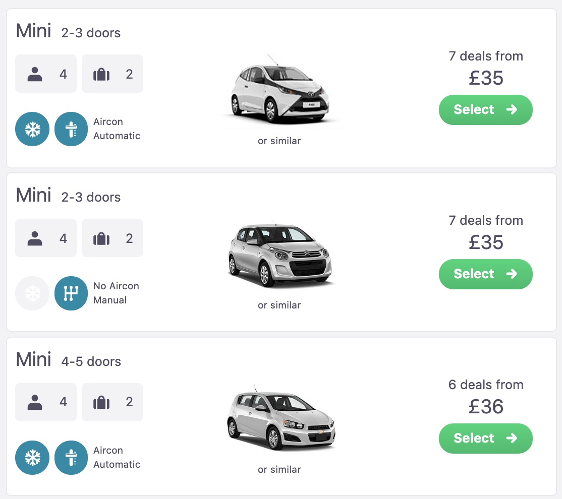Select the manual no-aircon Mini deal
Image resolution: width=562 pixels, height=499 pixels.
(x=485, y=274)
